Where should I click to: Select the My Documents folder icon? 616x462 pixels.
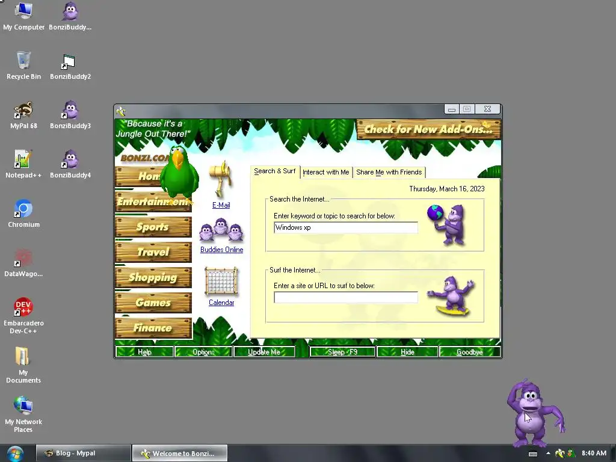pyautogui.click(x=23, y=365)
